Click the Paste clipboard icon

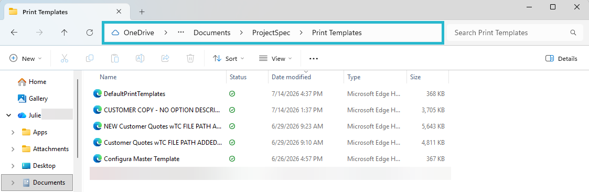114,58
